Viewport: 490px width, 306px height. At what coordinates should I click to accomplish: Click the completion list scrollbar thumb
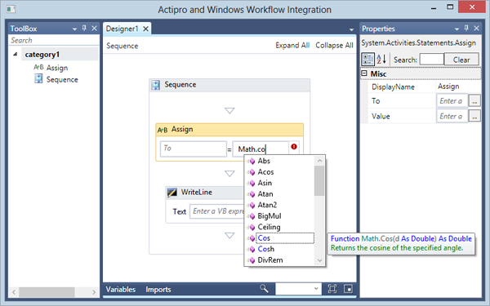click(x=319, y=180)
